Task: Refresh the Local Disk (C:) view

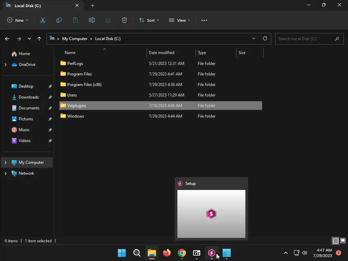Action: pyautogui.click(x=265, y=39)
